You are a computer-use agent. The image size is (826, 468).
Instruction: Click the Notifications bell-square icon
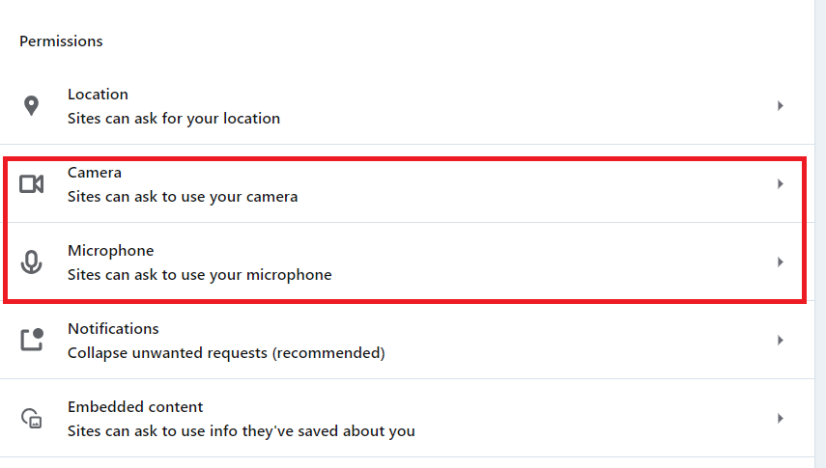tap(32, 340)
